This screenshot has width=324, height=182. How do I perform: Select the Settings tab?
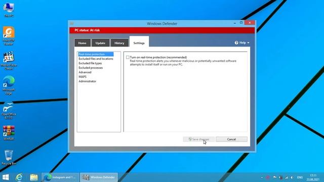[x=139, y=42]
